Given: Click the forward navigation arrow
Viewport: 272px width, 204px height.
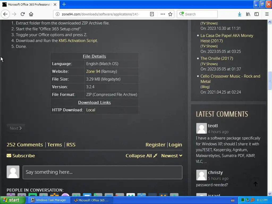Looking at the screenshot, I should click(x=14, y=14).
